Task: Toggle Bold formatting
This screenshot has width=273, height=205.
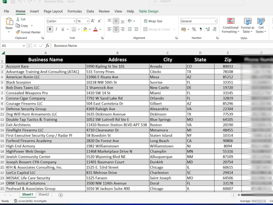Action: [x=50, y=29]
